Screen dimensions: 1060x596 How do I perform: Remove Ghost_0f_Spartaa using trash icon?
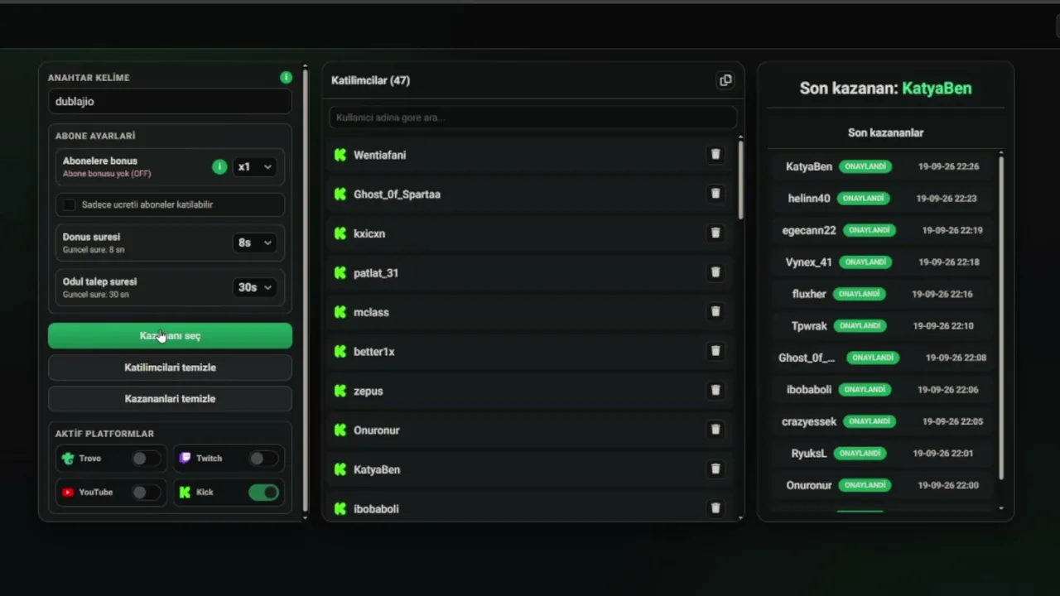click(x=715, y=194)
